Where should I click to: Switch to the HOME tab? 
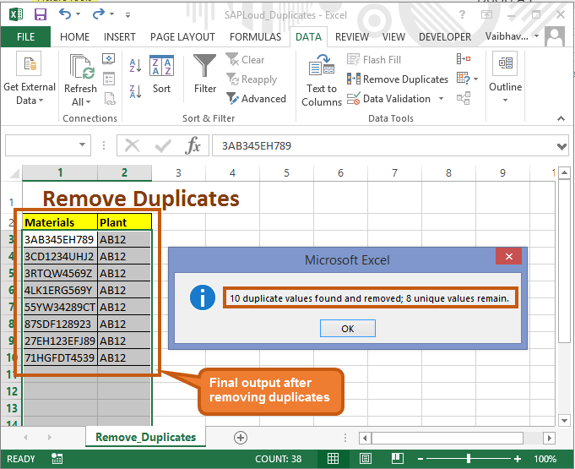pyautogui.click(x=75, y=37)
